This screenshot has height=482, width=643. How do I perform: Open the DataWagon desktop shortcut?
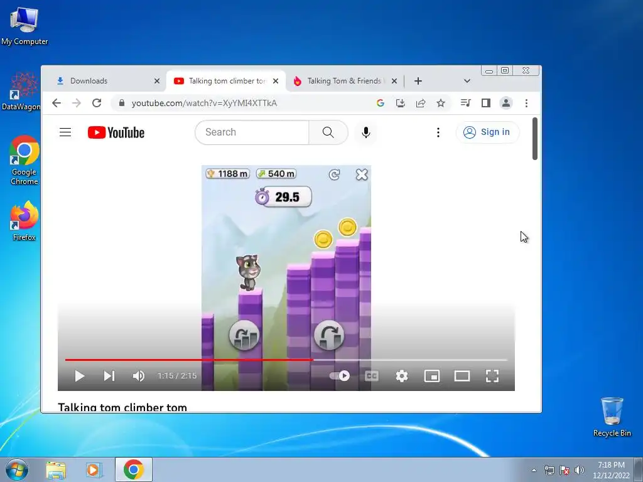click(23, 92)
